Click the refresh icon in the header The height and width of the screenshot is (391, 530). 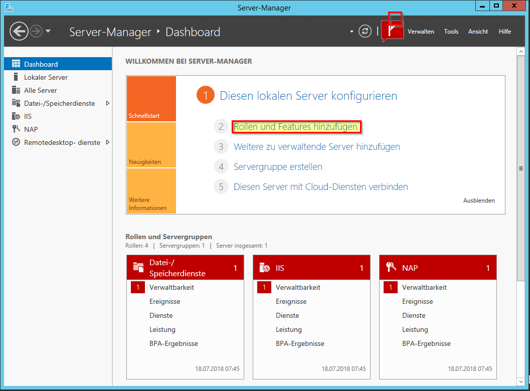coord(365,32)
